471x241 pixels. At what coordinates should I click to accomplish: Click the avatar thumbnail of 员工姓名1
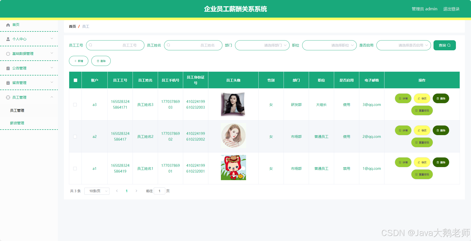pos(233,167)
